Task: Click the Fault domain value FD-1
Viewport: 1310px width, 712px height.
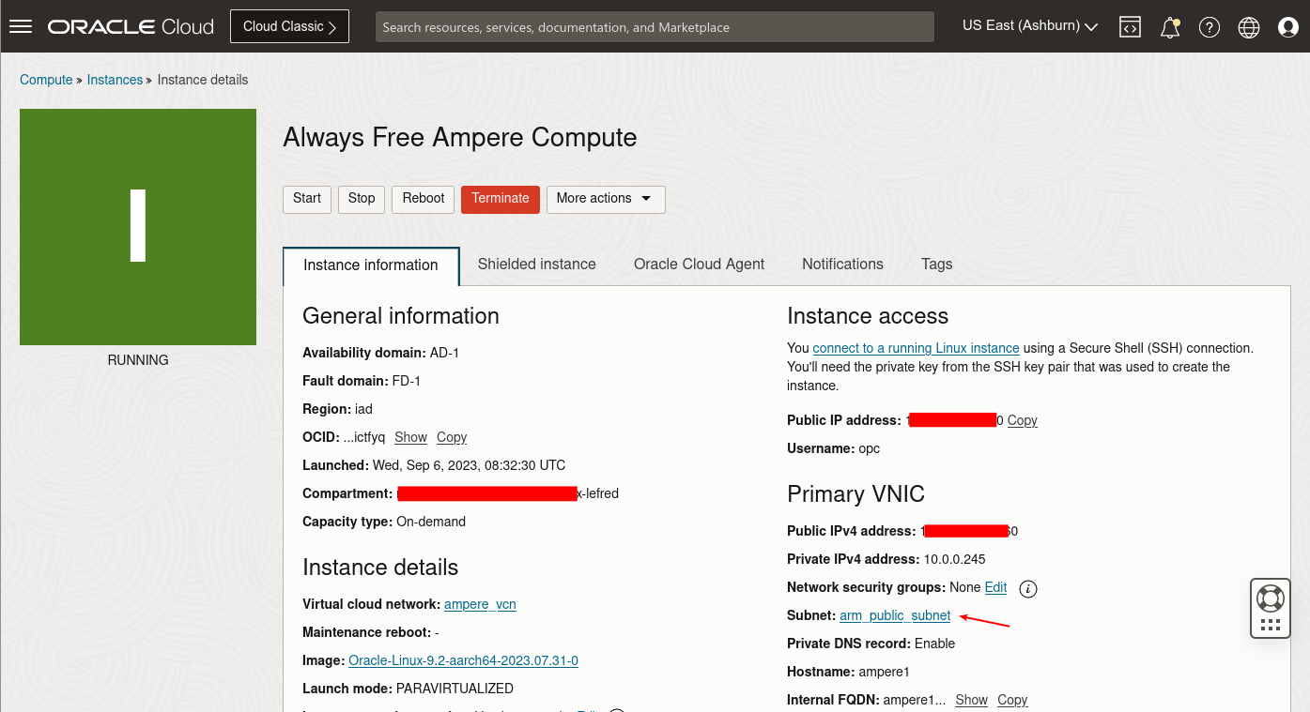Action: 407,381
